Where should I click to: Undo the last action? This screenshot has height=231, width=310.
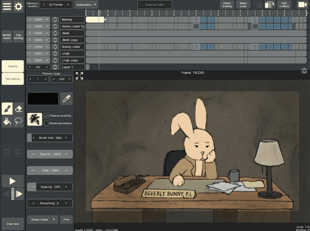pos(7,152)
